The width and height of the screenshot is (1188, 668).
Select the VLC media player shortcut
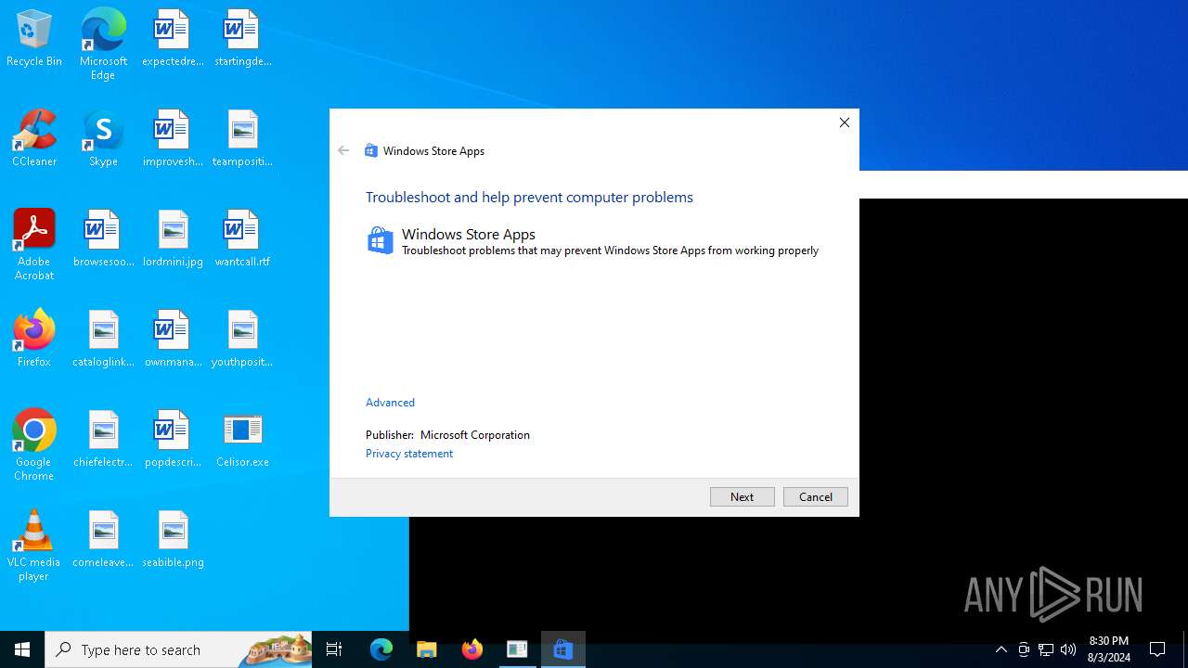coord(34,546)
